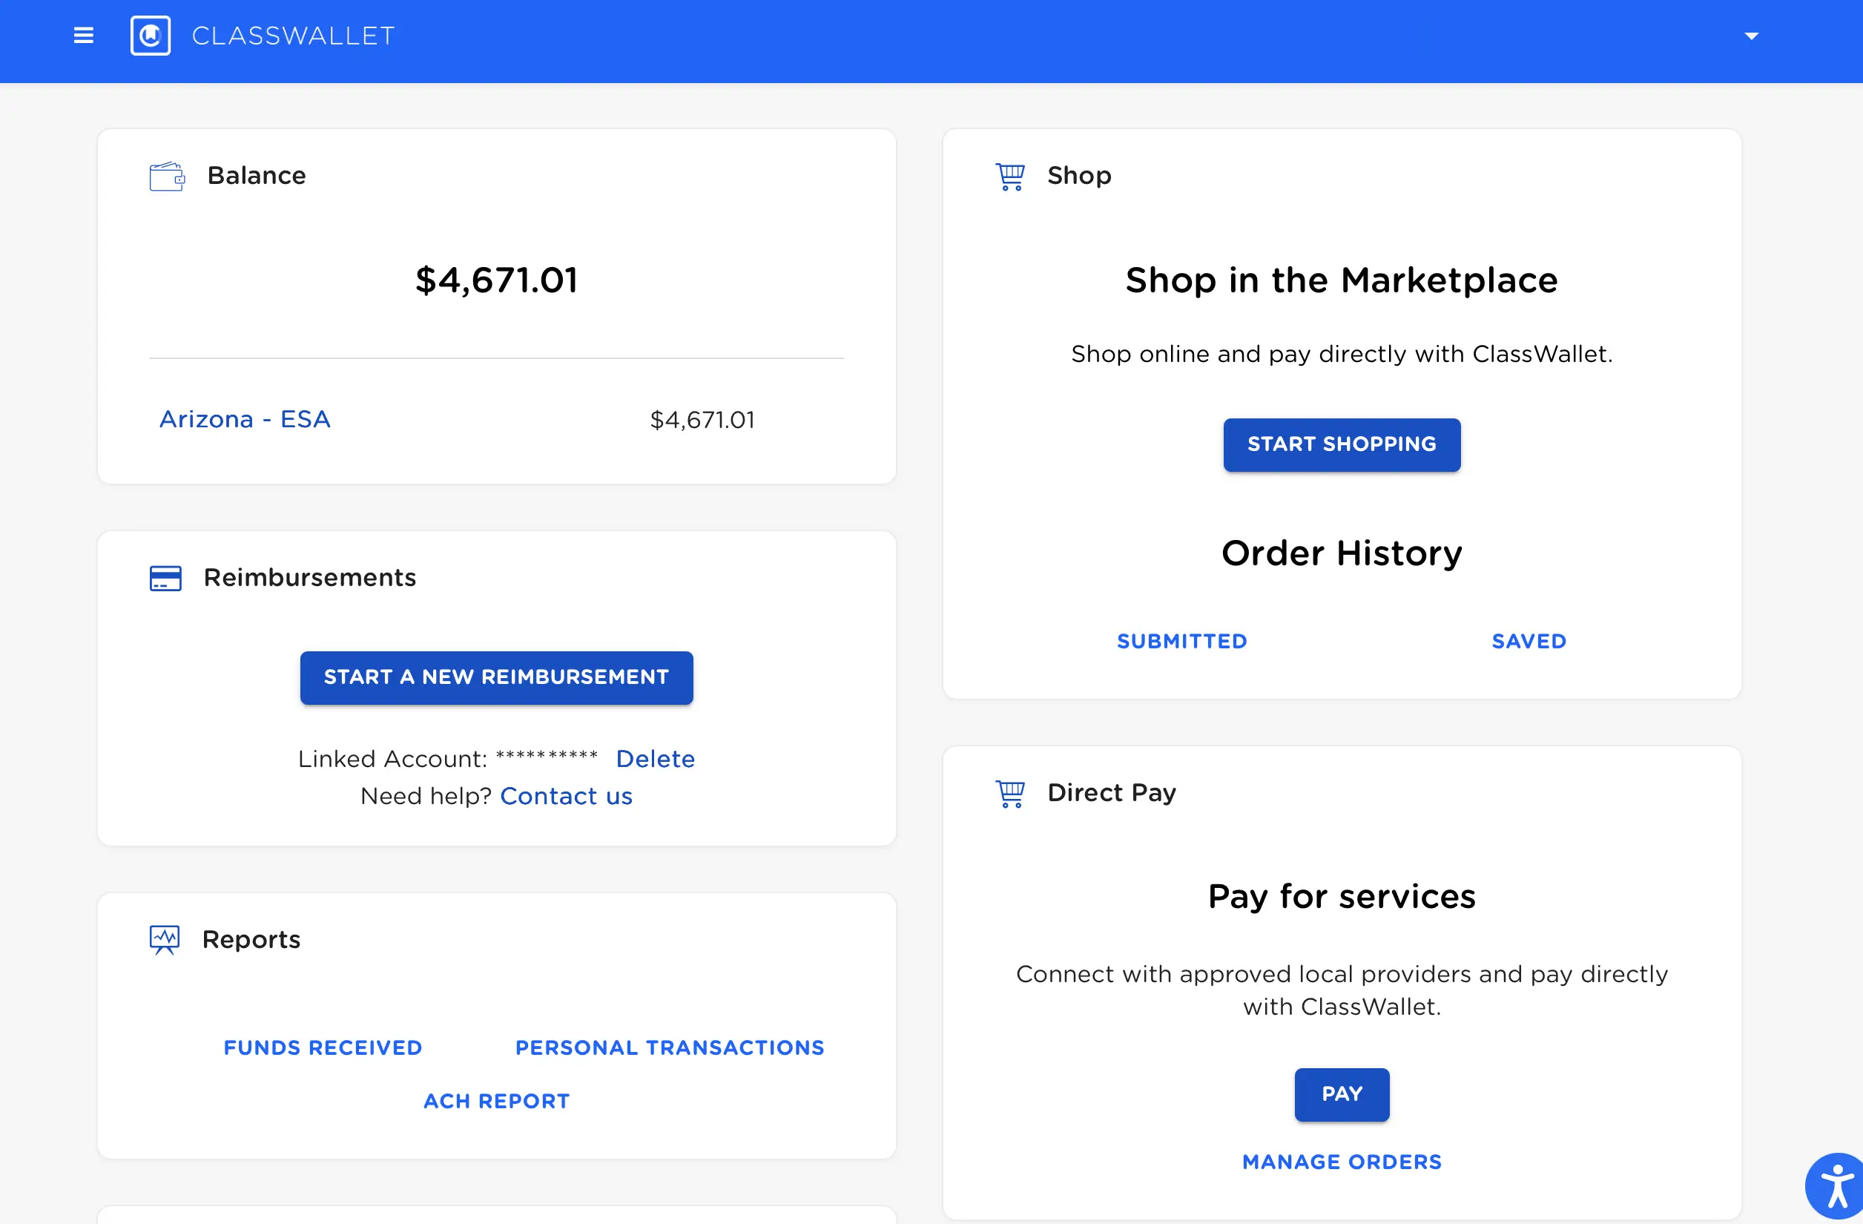This screenshot has width=1863, height=1224.
Task: Click the Contact us link
Action: click(x=566, y=797)
